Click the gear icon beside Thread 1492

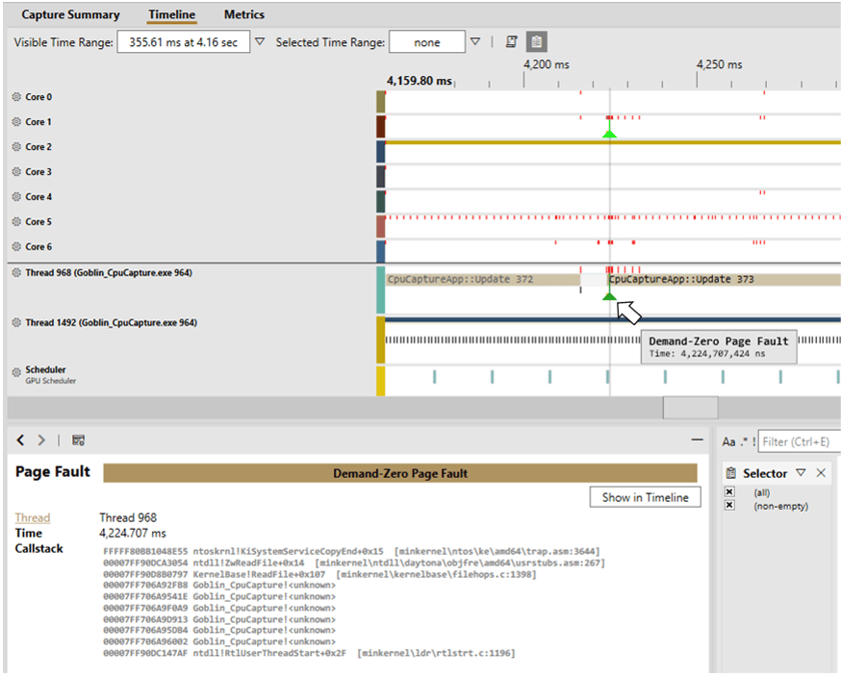point(16,322)
